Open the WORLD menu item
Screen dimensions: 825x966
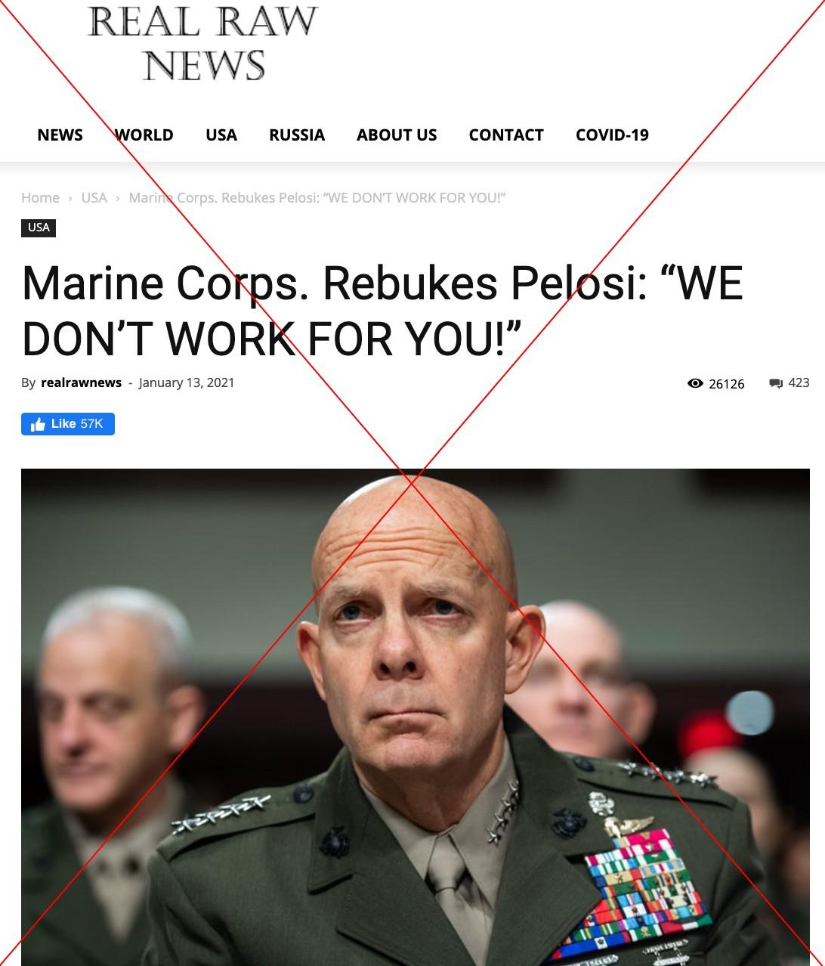tap(144, 135)
